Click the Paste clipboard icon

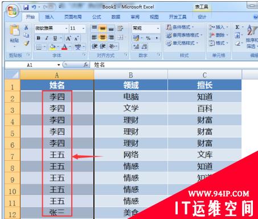(15, 31)
